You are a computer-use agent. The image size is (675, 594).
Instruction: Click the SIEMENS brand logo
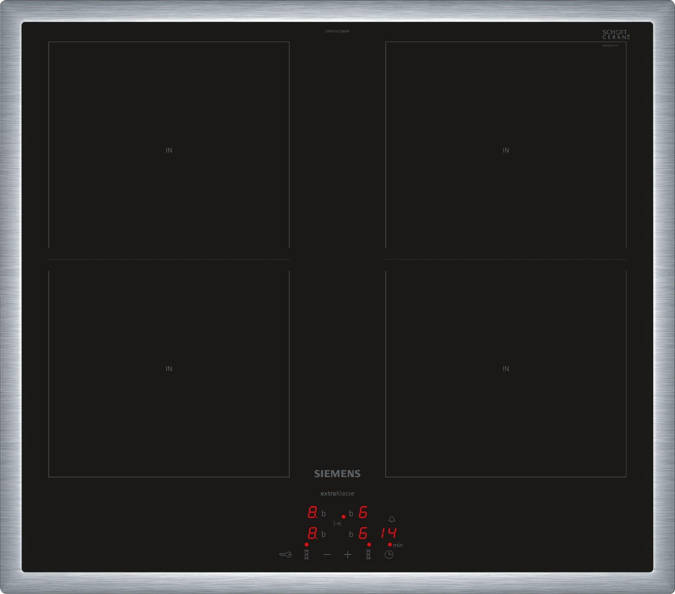pos(337,474)
